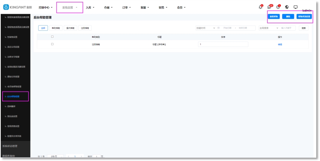This screenshot has height=161, width=320.
Task: Open the 客服 dropdown menu
Action: point(145,7)
